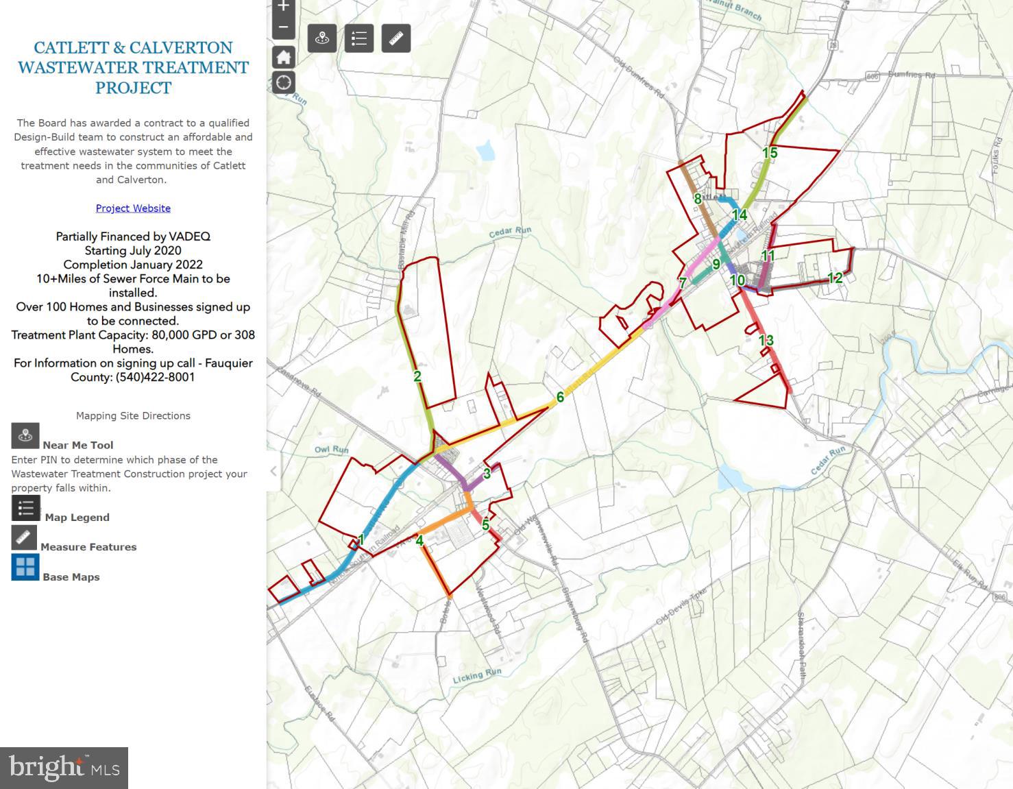Click the Base Maps grid icon in sidebar
The width and height of the screenshot is (1013, 789).
click(25, 567)
